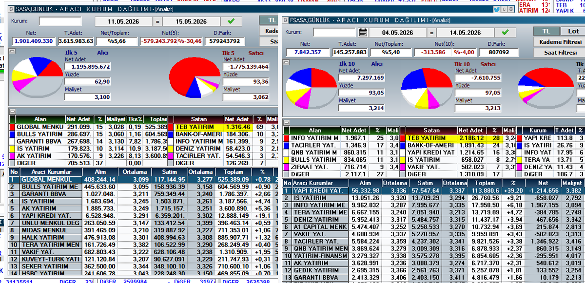Click magenta swatch beside VAKIF YAT. in FSASA Satan list
This screenshot has height=283, width=585.
403,167
